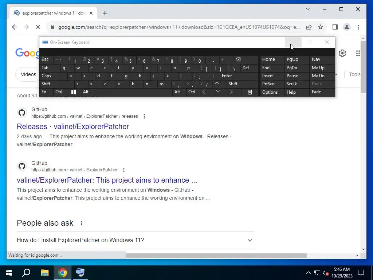Image resolution: width=373 pixels, height=280 pixels.
Task: Click On-Screen Keyboard taskbar icon
Action: [x=80, y=273]
